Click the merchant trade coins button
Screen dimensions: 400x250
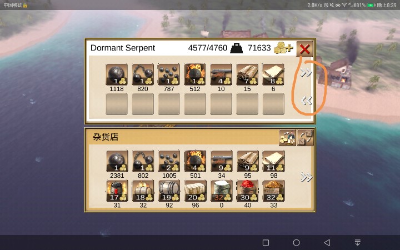[288, 138]
